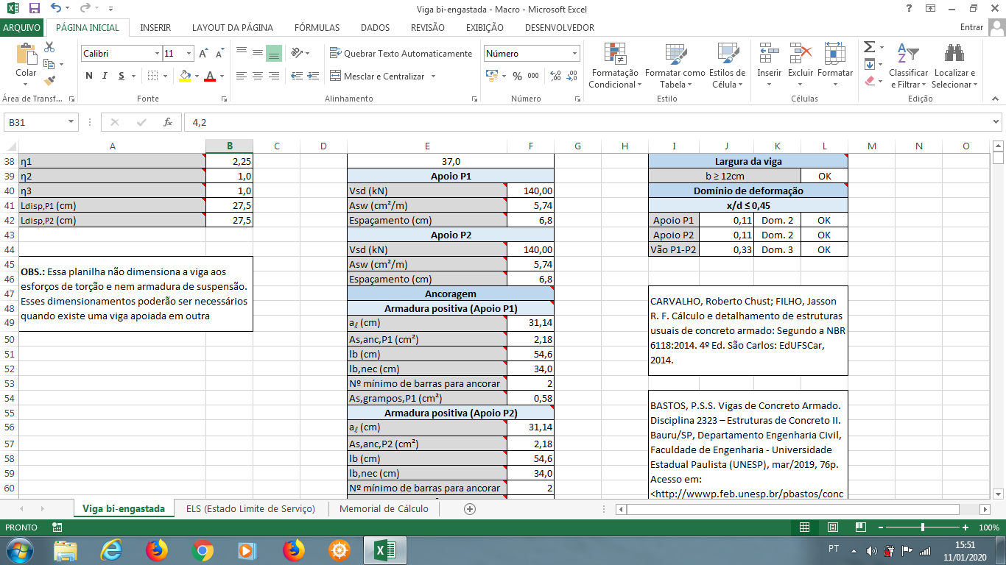Click the Inserir cells button

pos(770,66)
